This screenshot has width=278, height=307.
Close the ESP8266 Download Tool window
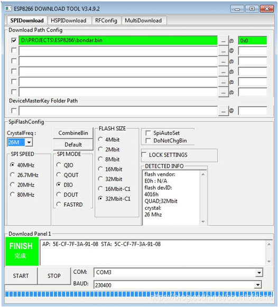tap(267, 9)
